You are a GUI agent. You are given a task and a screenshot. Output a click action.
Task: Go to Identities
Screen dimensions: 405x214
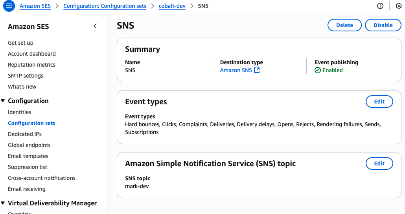(x=19, y=112)
